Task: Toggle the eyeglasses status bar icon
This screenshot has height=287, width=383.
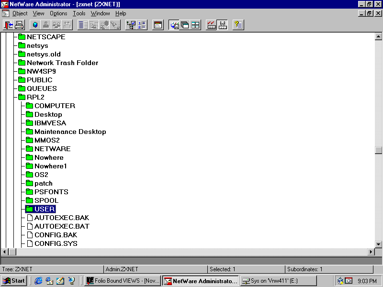Action: click(222, 25)
